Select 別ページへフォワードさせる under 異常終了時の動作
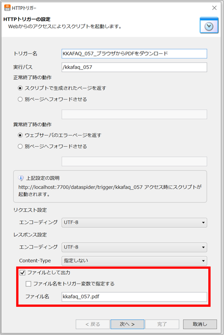 point(20,146)
